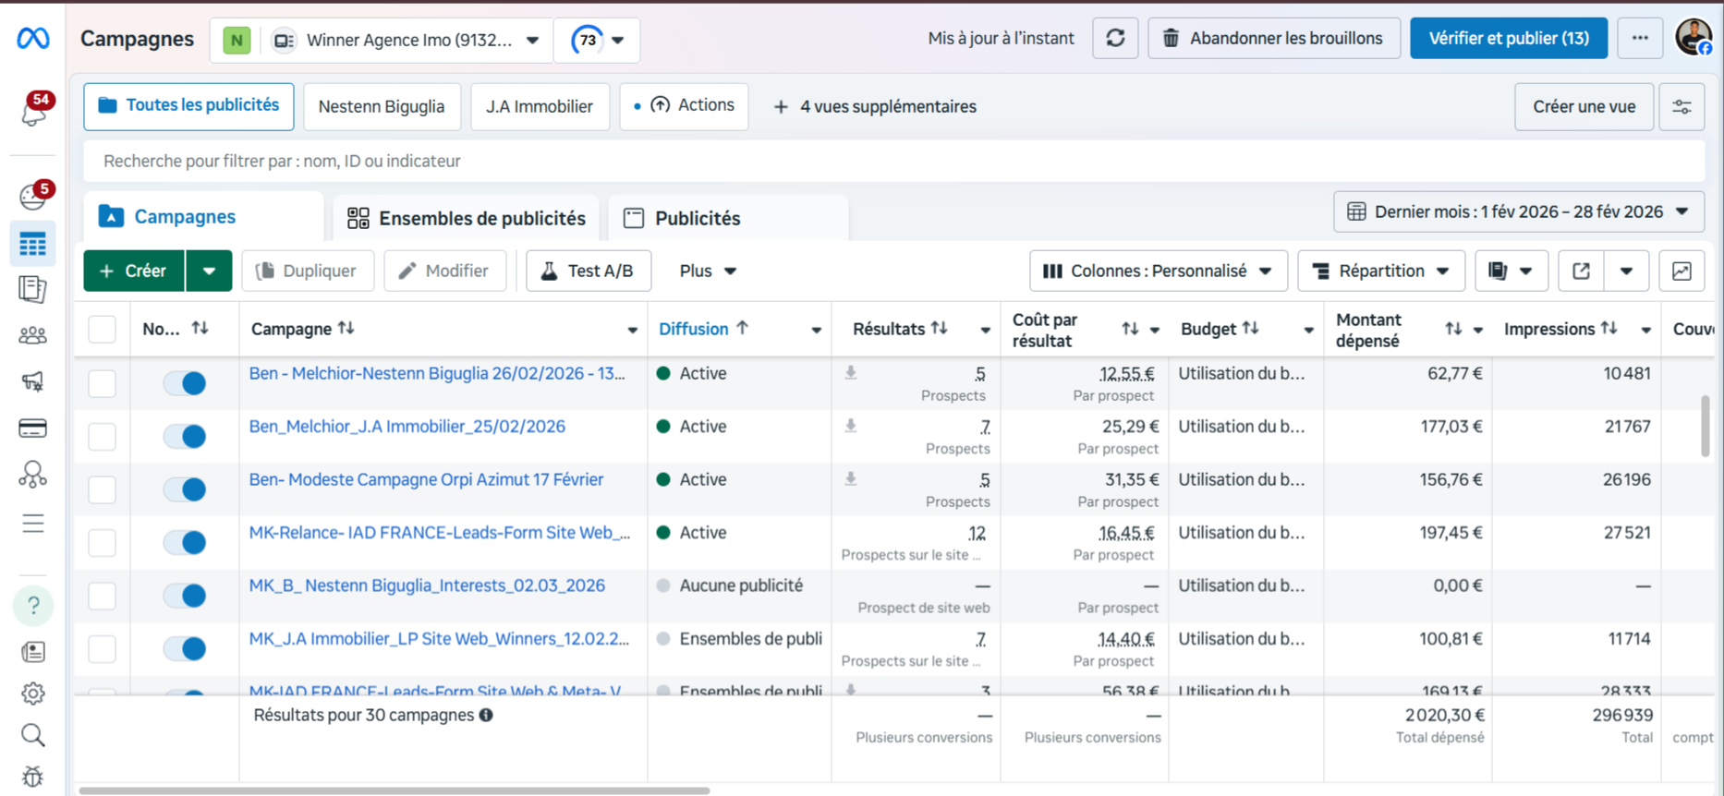The height and width of the screenshot is (796, 1724).
Task: Open the Meta logo home icon
Action: pyautogui.click(x=33, y=38)
